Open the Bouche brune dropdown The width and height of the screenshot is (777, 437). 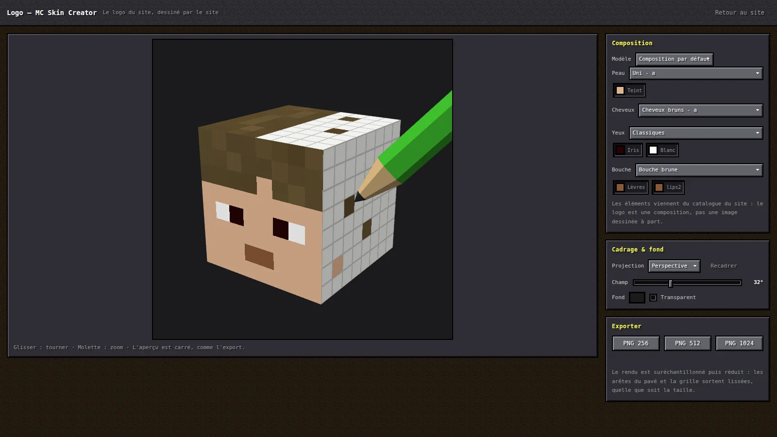tap(699, 170)
